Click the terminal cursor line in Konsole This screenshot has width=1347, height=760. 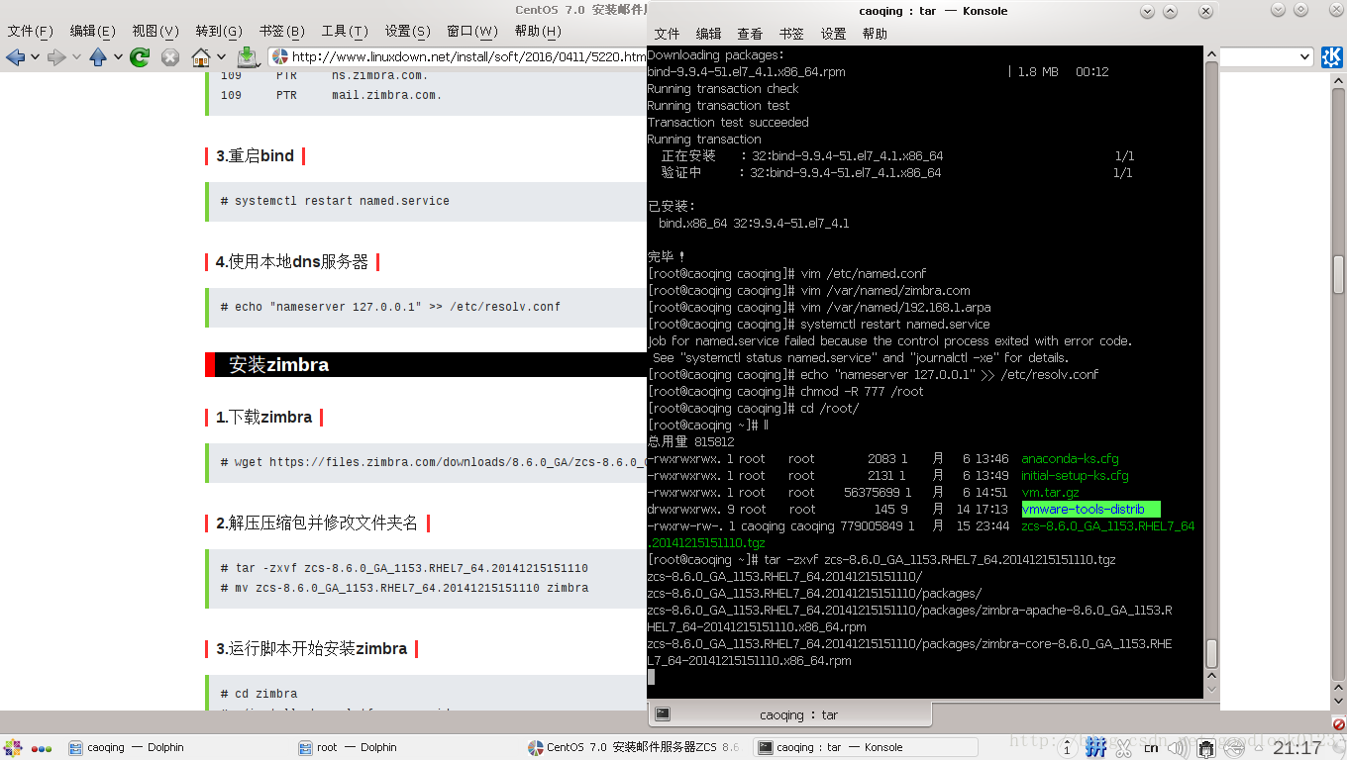point(651,677)
